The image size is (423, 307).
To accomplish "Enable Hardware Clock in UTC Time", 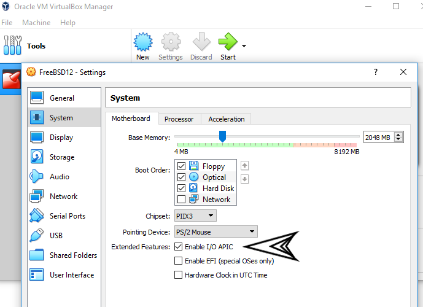I will coord(178,274).
